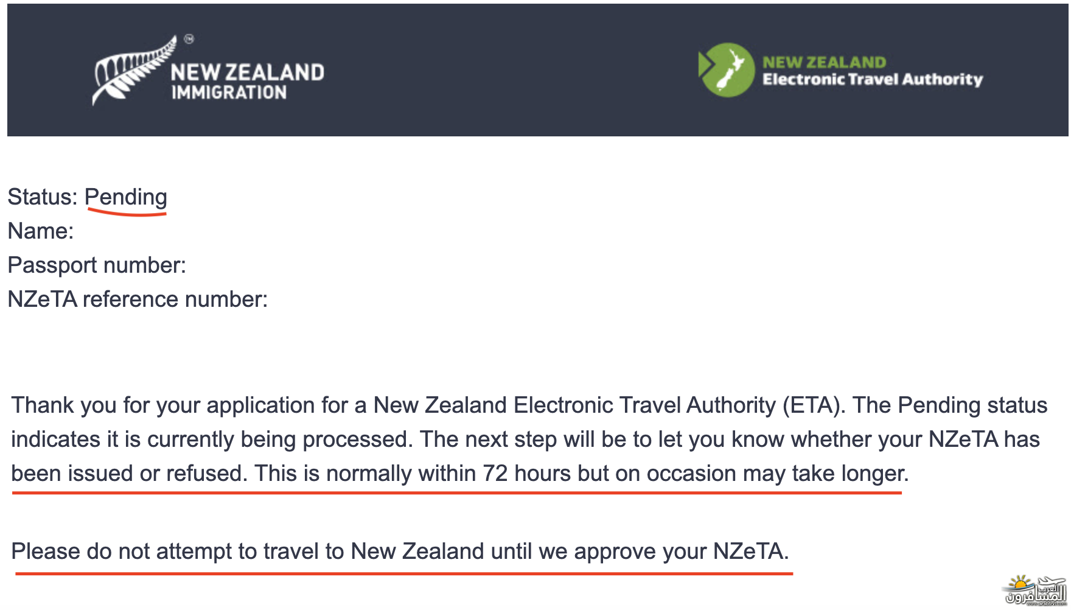
Task: Click the New Zealand Immigration text logo
Action: click(x=247, y=82)
